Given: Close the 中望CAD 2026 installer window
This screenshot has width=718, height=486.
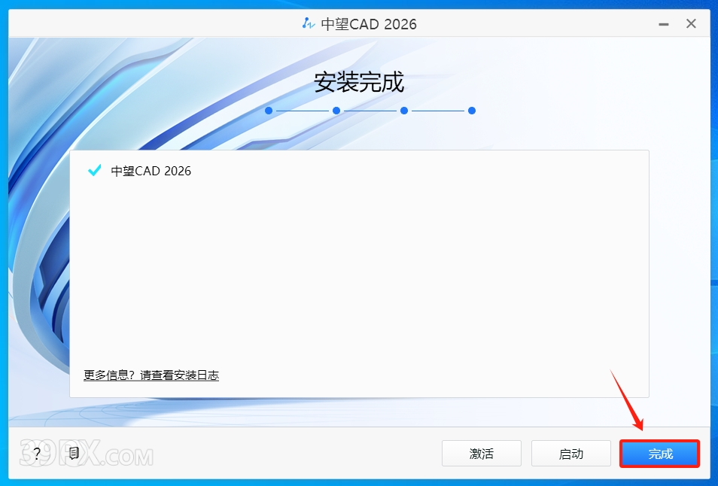Looking at the screenshot, I should 691,24.
